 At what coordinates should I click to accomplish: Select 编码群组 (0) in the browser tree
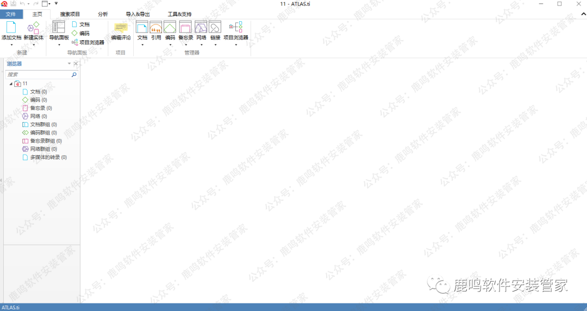tap(43, 132)
